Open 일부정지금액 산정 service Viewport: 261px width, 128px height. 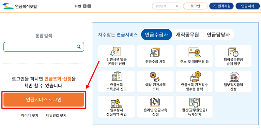(233, 81)
